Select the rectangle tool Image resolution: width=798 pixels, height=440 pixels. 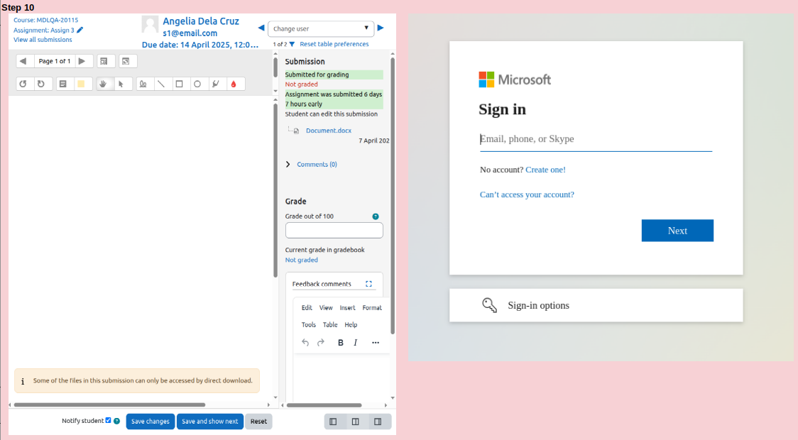point(179,84)
